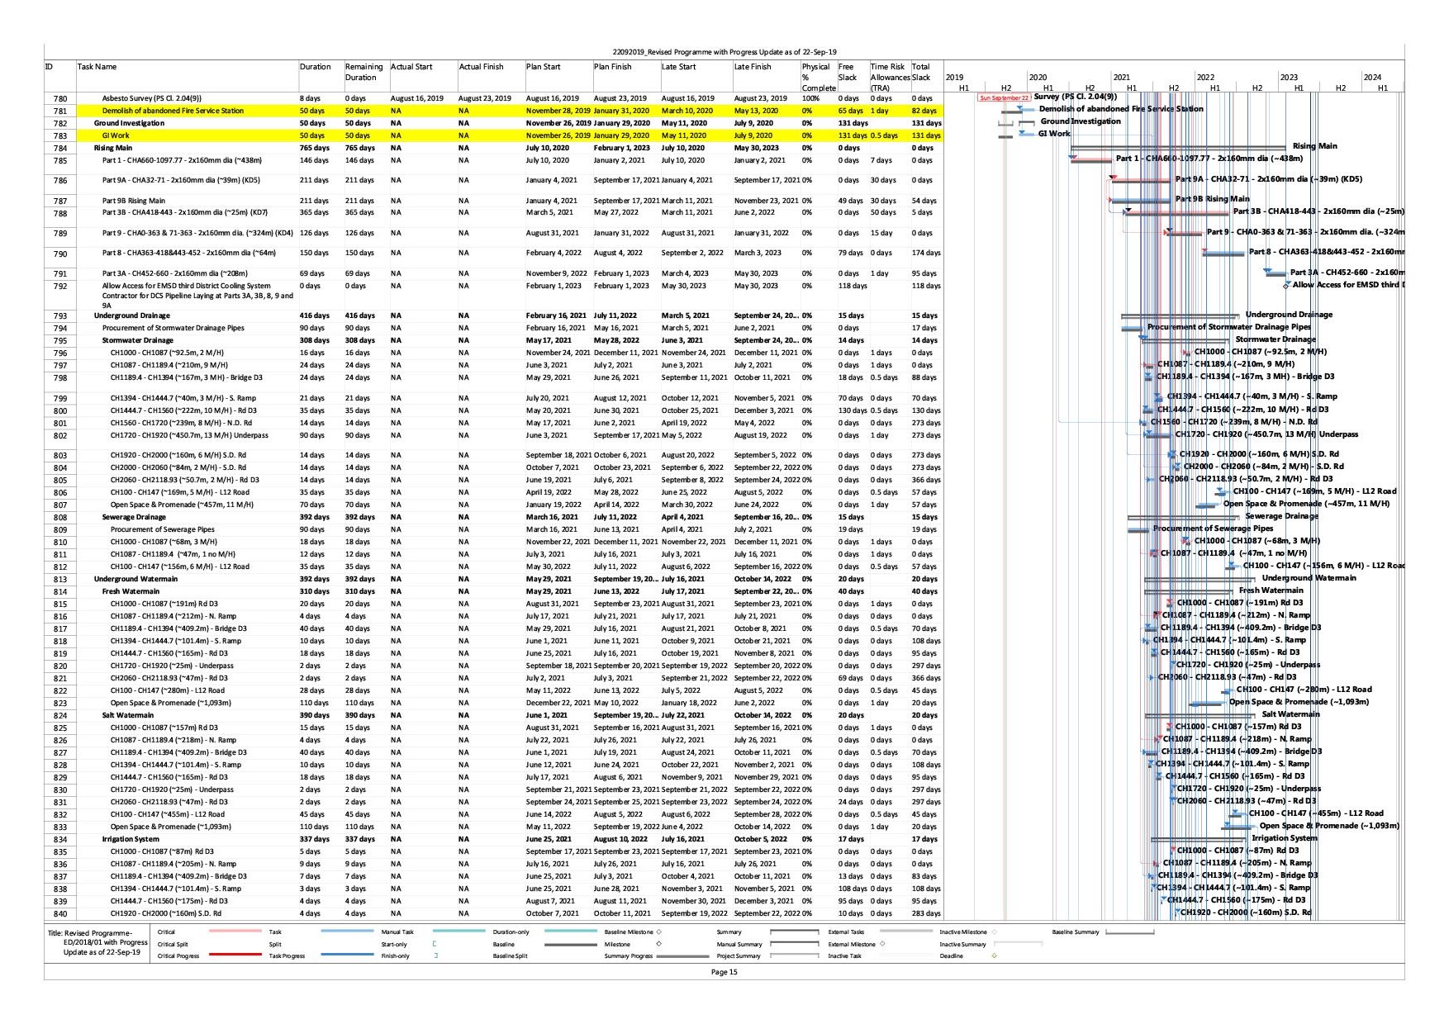Screen dimensions: 1449x1024
Task: Click 'Part 1 - CHA660-1097.77' Gantt bar label
Action: pos(1209,159)
